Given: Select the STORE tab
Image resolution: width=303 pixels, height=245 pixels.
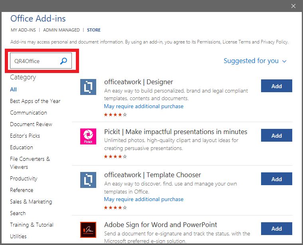Looking at the screenshot, I should coord(94,30).
